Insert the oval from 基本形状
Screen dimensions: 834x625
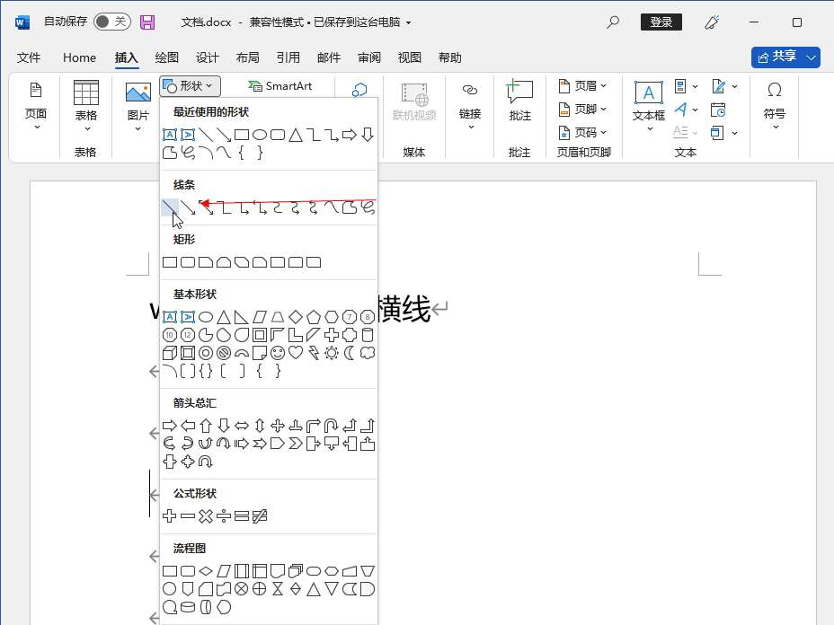point(206,317)
